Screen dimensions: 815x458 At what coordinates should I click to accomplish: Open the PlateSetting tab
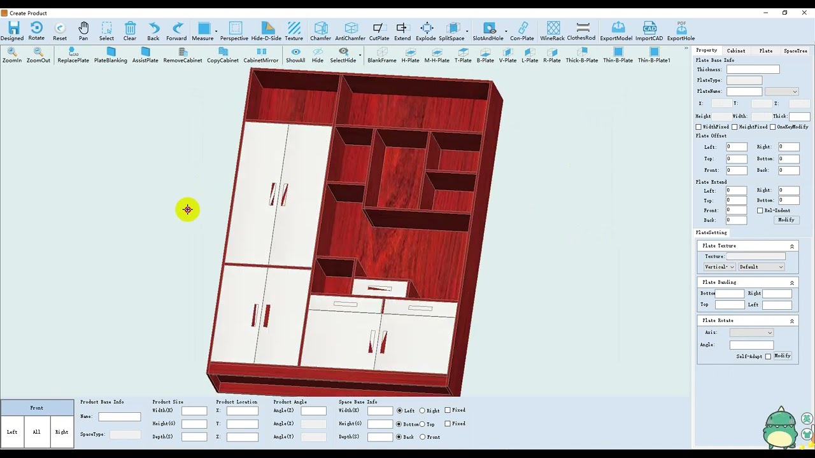pyautogui.click(x=711, y=233)
